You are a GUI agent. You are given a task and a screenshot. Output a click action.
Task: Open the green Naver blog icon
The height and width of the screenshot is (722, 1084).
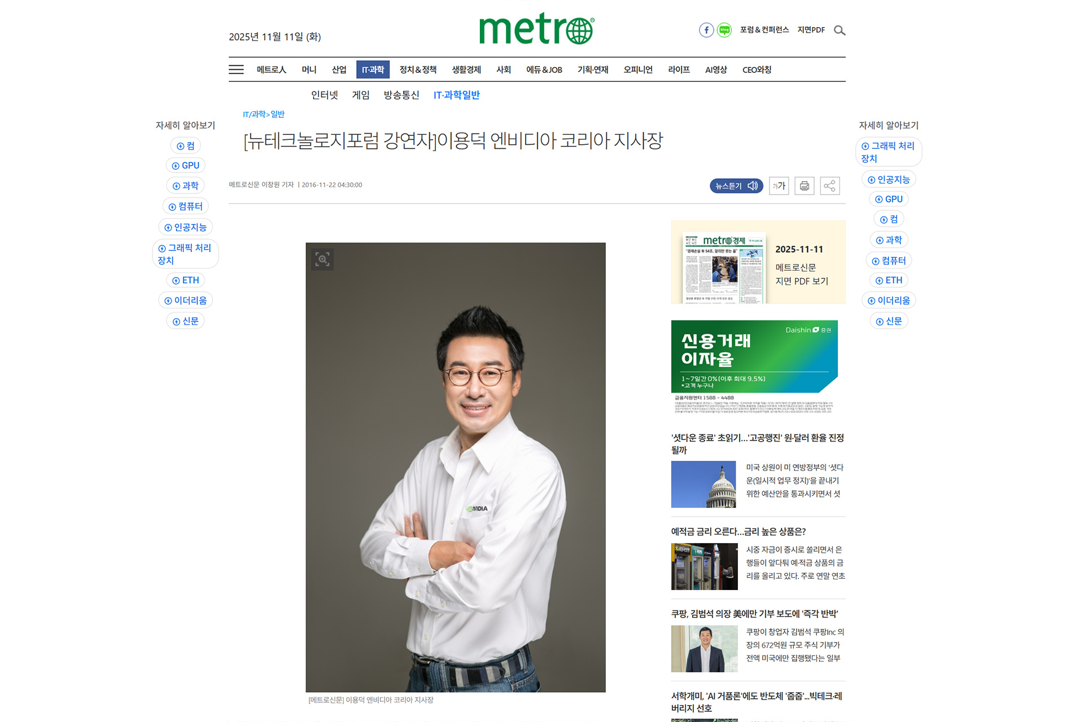tap(724, 30)
